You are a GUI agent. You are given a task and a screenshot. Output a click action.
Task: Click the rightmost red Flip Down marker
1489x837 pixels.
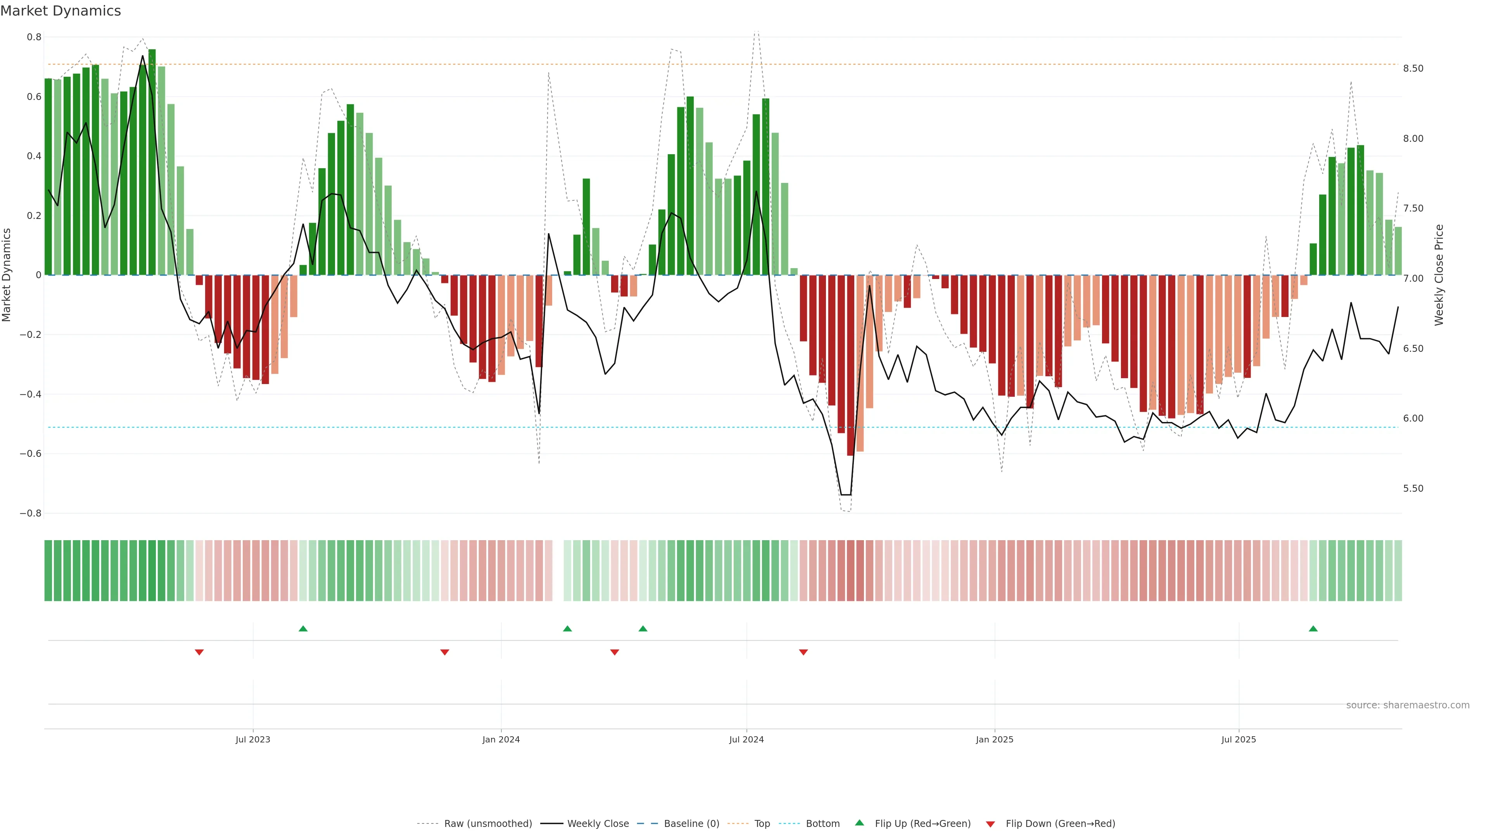[x=803, y=652]
